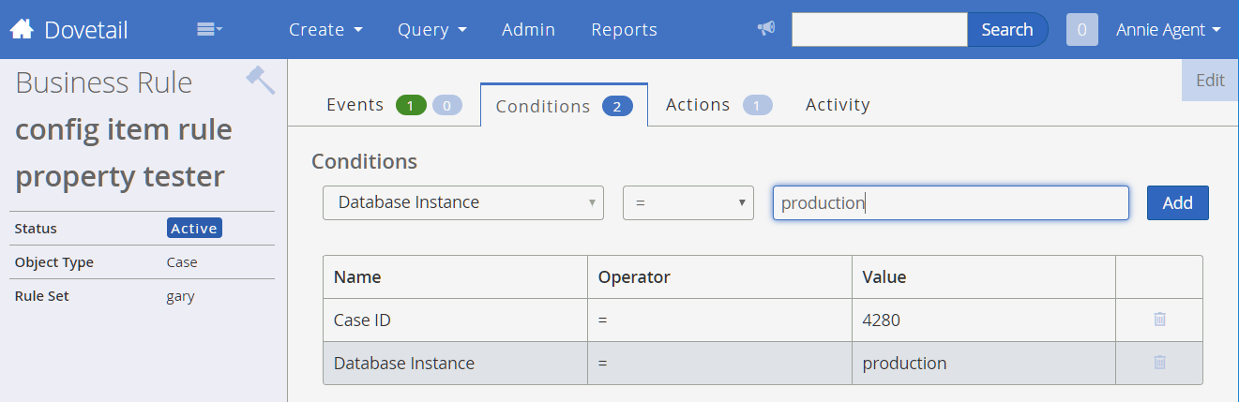
Task: Switch to the Actions tab
Action: click(698, 105)
